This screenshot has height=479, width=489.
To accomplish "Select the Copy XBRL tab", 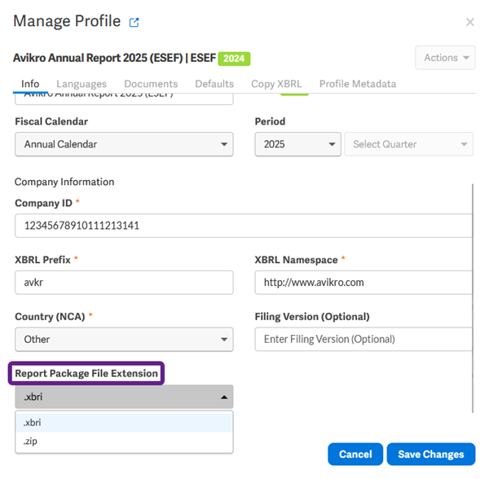I will 276,84.
